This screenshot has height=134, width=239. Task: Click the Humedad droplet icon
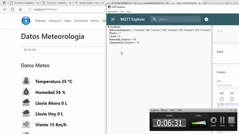(26, 92)
